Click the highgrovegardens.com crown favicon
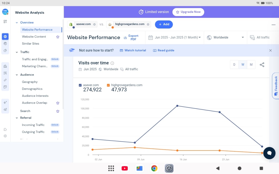The image size is (279, 174). [110, 24]
